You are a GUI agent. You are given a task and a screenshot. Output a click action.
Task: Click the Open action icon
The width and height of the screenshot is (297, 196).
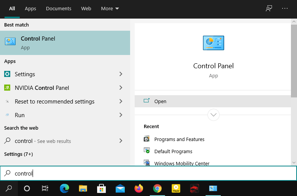[x=146, y=101]
